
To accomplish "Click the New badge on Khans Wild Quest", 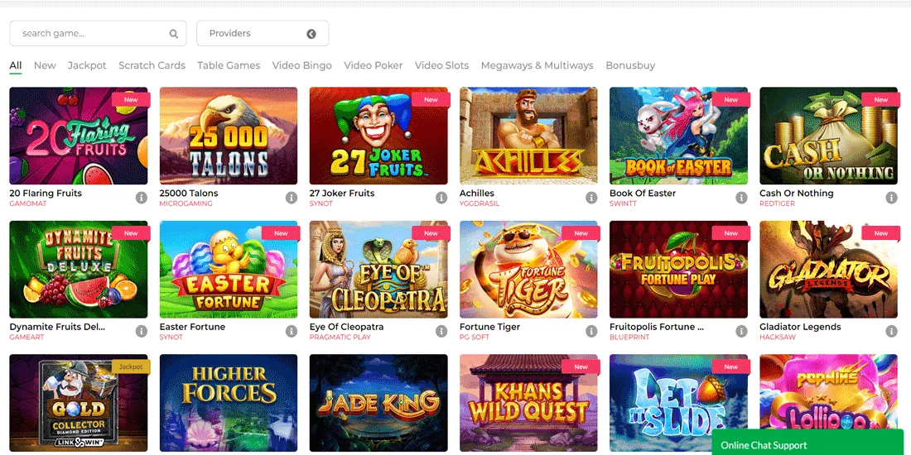I will point(581,366).
